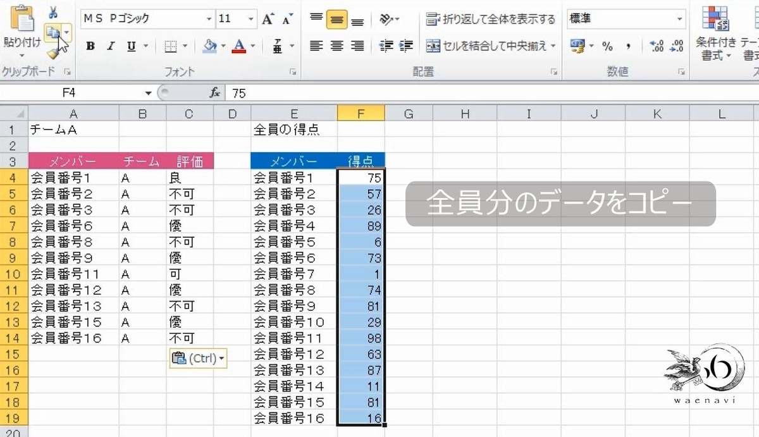This screenshot has height=437, width=759.
Task: Click the Orientation text rotation icon
Action: (x=385, y=20)
